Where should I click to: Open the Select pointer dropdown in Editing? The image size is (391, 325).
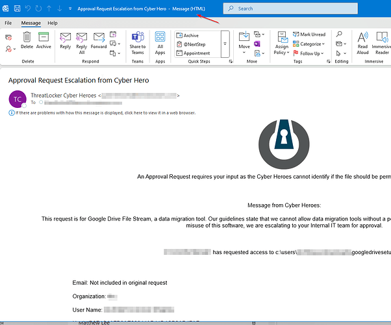[x=341, y=53]
